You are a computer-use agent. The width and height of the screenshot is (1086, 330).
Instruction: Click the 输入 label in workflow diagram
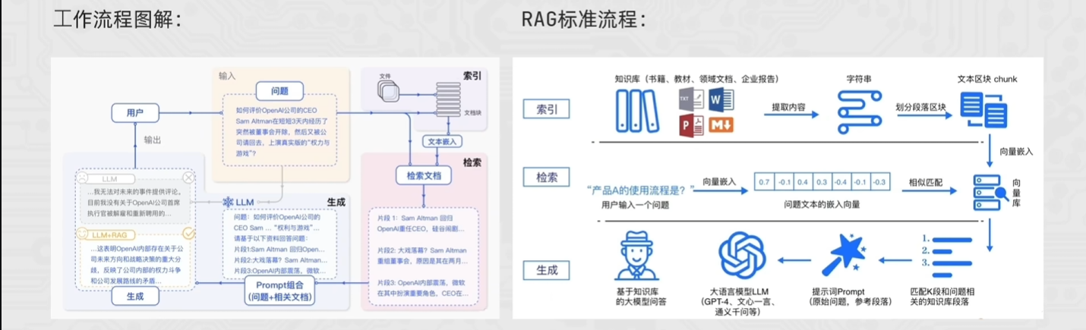click(x=228, y=77)
